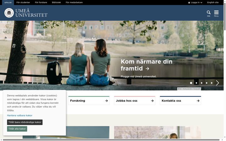Screen dimensions: 226x141
Task: Switch to the English site link
Action: pyautogui.click(x=213, y=3)
